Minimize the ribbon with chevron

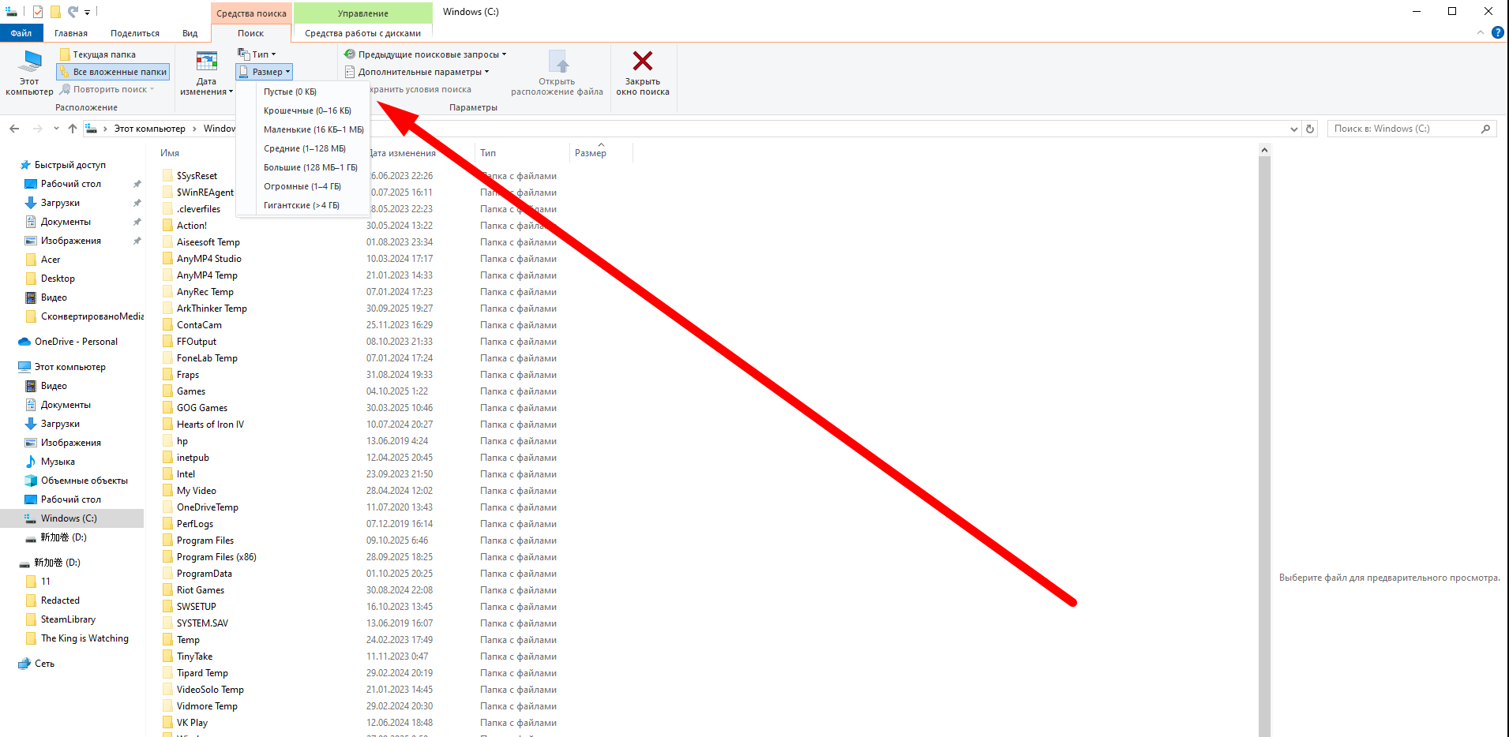(x=1481, y=33)
